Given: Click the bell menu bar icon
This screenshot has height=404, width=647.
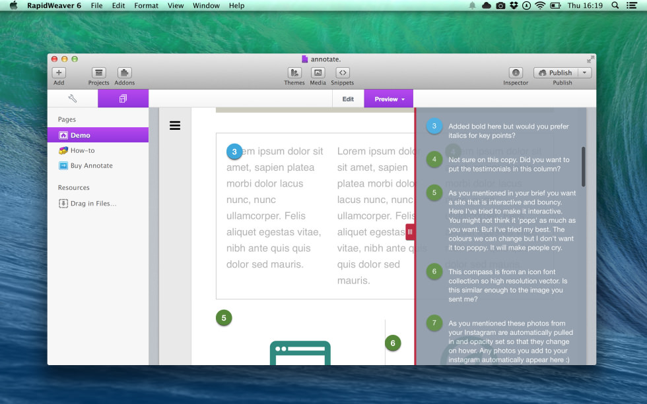Looking at the screenshot, I should (x=472, y=5).
